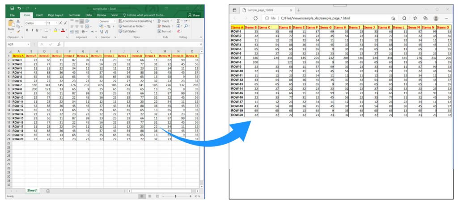This screenshot has height=204, width=458.
Task: Click the Paste icon in Clipboard group
Action: click(11, 28)
